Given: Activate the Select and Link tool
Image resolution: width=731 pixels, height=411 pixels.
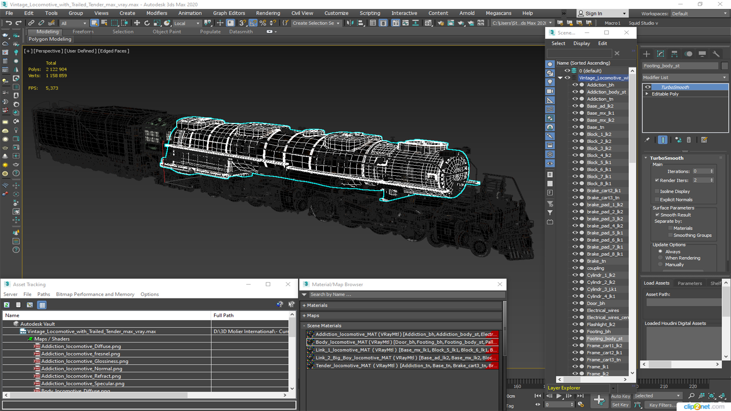Looking at the screenshot, I should click(x=31, y=23).
